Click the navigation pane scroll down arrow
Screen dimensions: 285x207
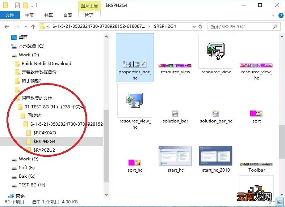pos(106,195)
